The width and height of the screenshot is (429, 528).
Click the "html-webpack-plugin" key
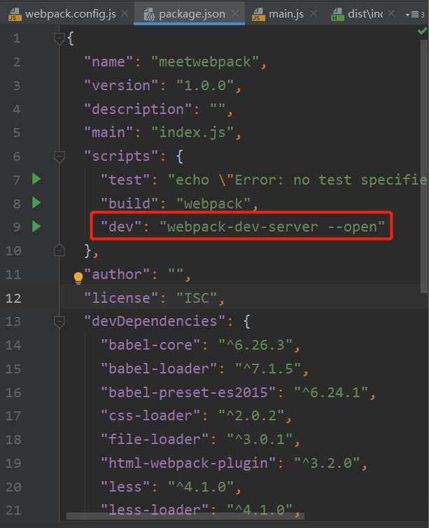[x=188, y=464]
